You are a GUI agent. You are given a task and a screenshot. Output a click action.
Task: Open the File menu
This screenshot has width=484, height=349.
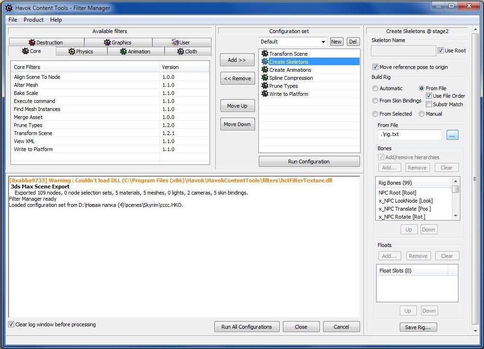pyautogui.click(x=13, y=20)
